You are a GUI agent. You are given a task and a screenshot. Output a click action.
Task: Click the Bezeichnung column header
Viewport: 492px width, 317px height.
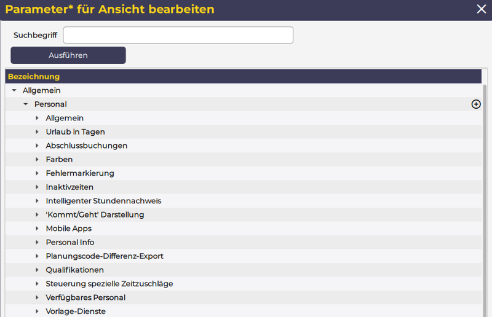click(34, 77)
